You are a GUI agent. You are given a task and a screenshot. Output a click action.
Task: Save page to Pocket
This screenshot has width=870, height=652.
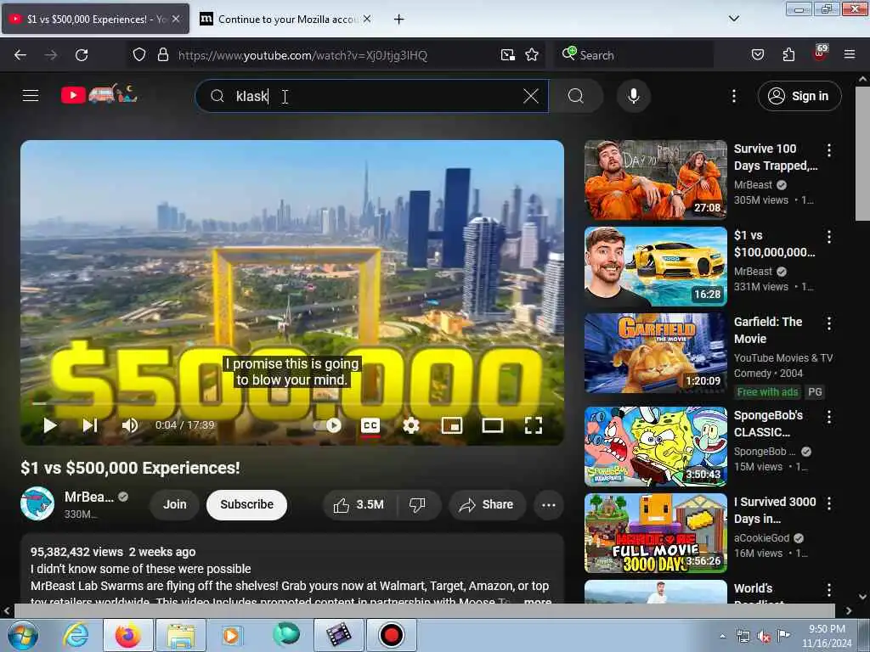757,55
